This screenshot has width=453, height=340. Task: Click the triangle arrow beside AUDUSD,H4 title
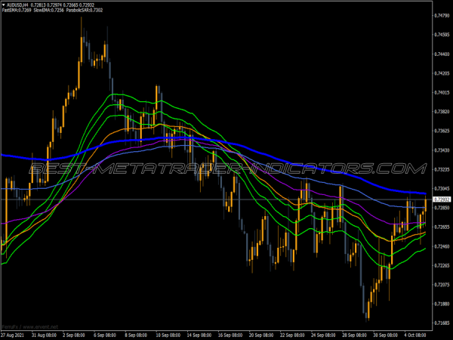4,5
